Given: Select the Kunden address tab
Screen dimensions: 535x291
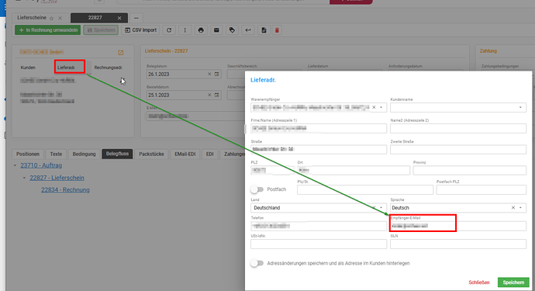Looking at the screenshot, I should pyautogui.click(x=28, y=68).
